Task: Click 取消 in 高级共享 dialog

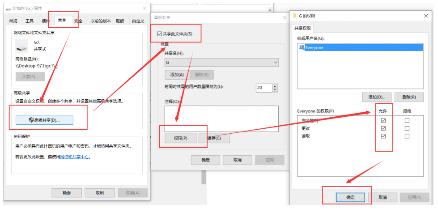Action: 238,160
